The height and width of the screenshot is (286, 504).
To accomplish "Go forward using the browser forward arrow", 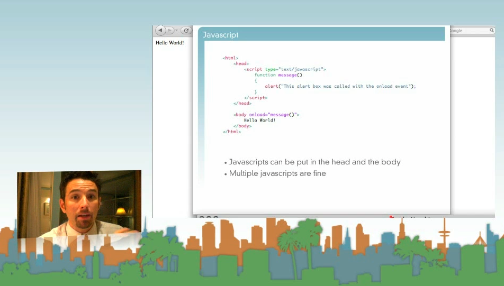I will coord(169,31).
